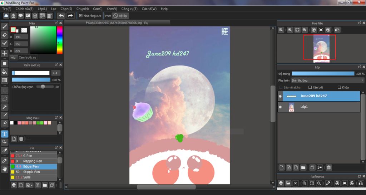Click the Độ trong opacity bar
366x195 pixels.
pos(323,74)
